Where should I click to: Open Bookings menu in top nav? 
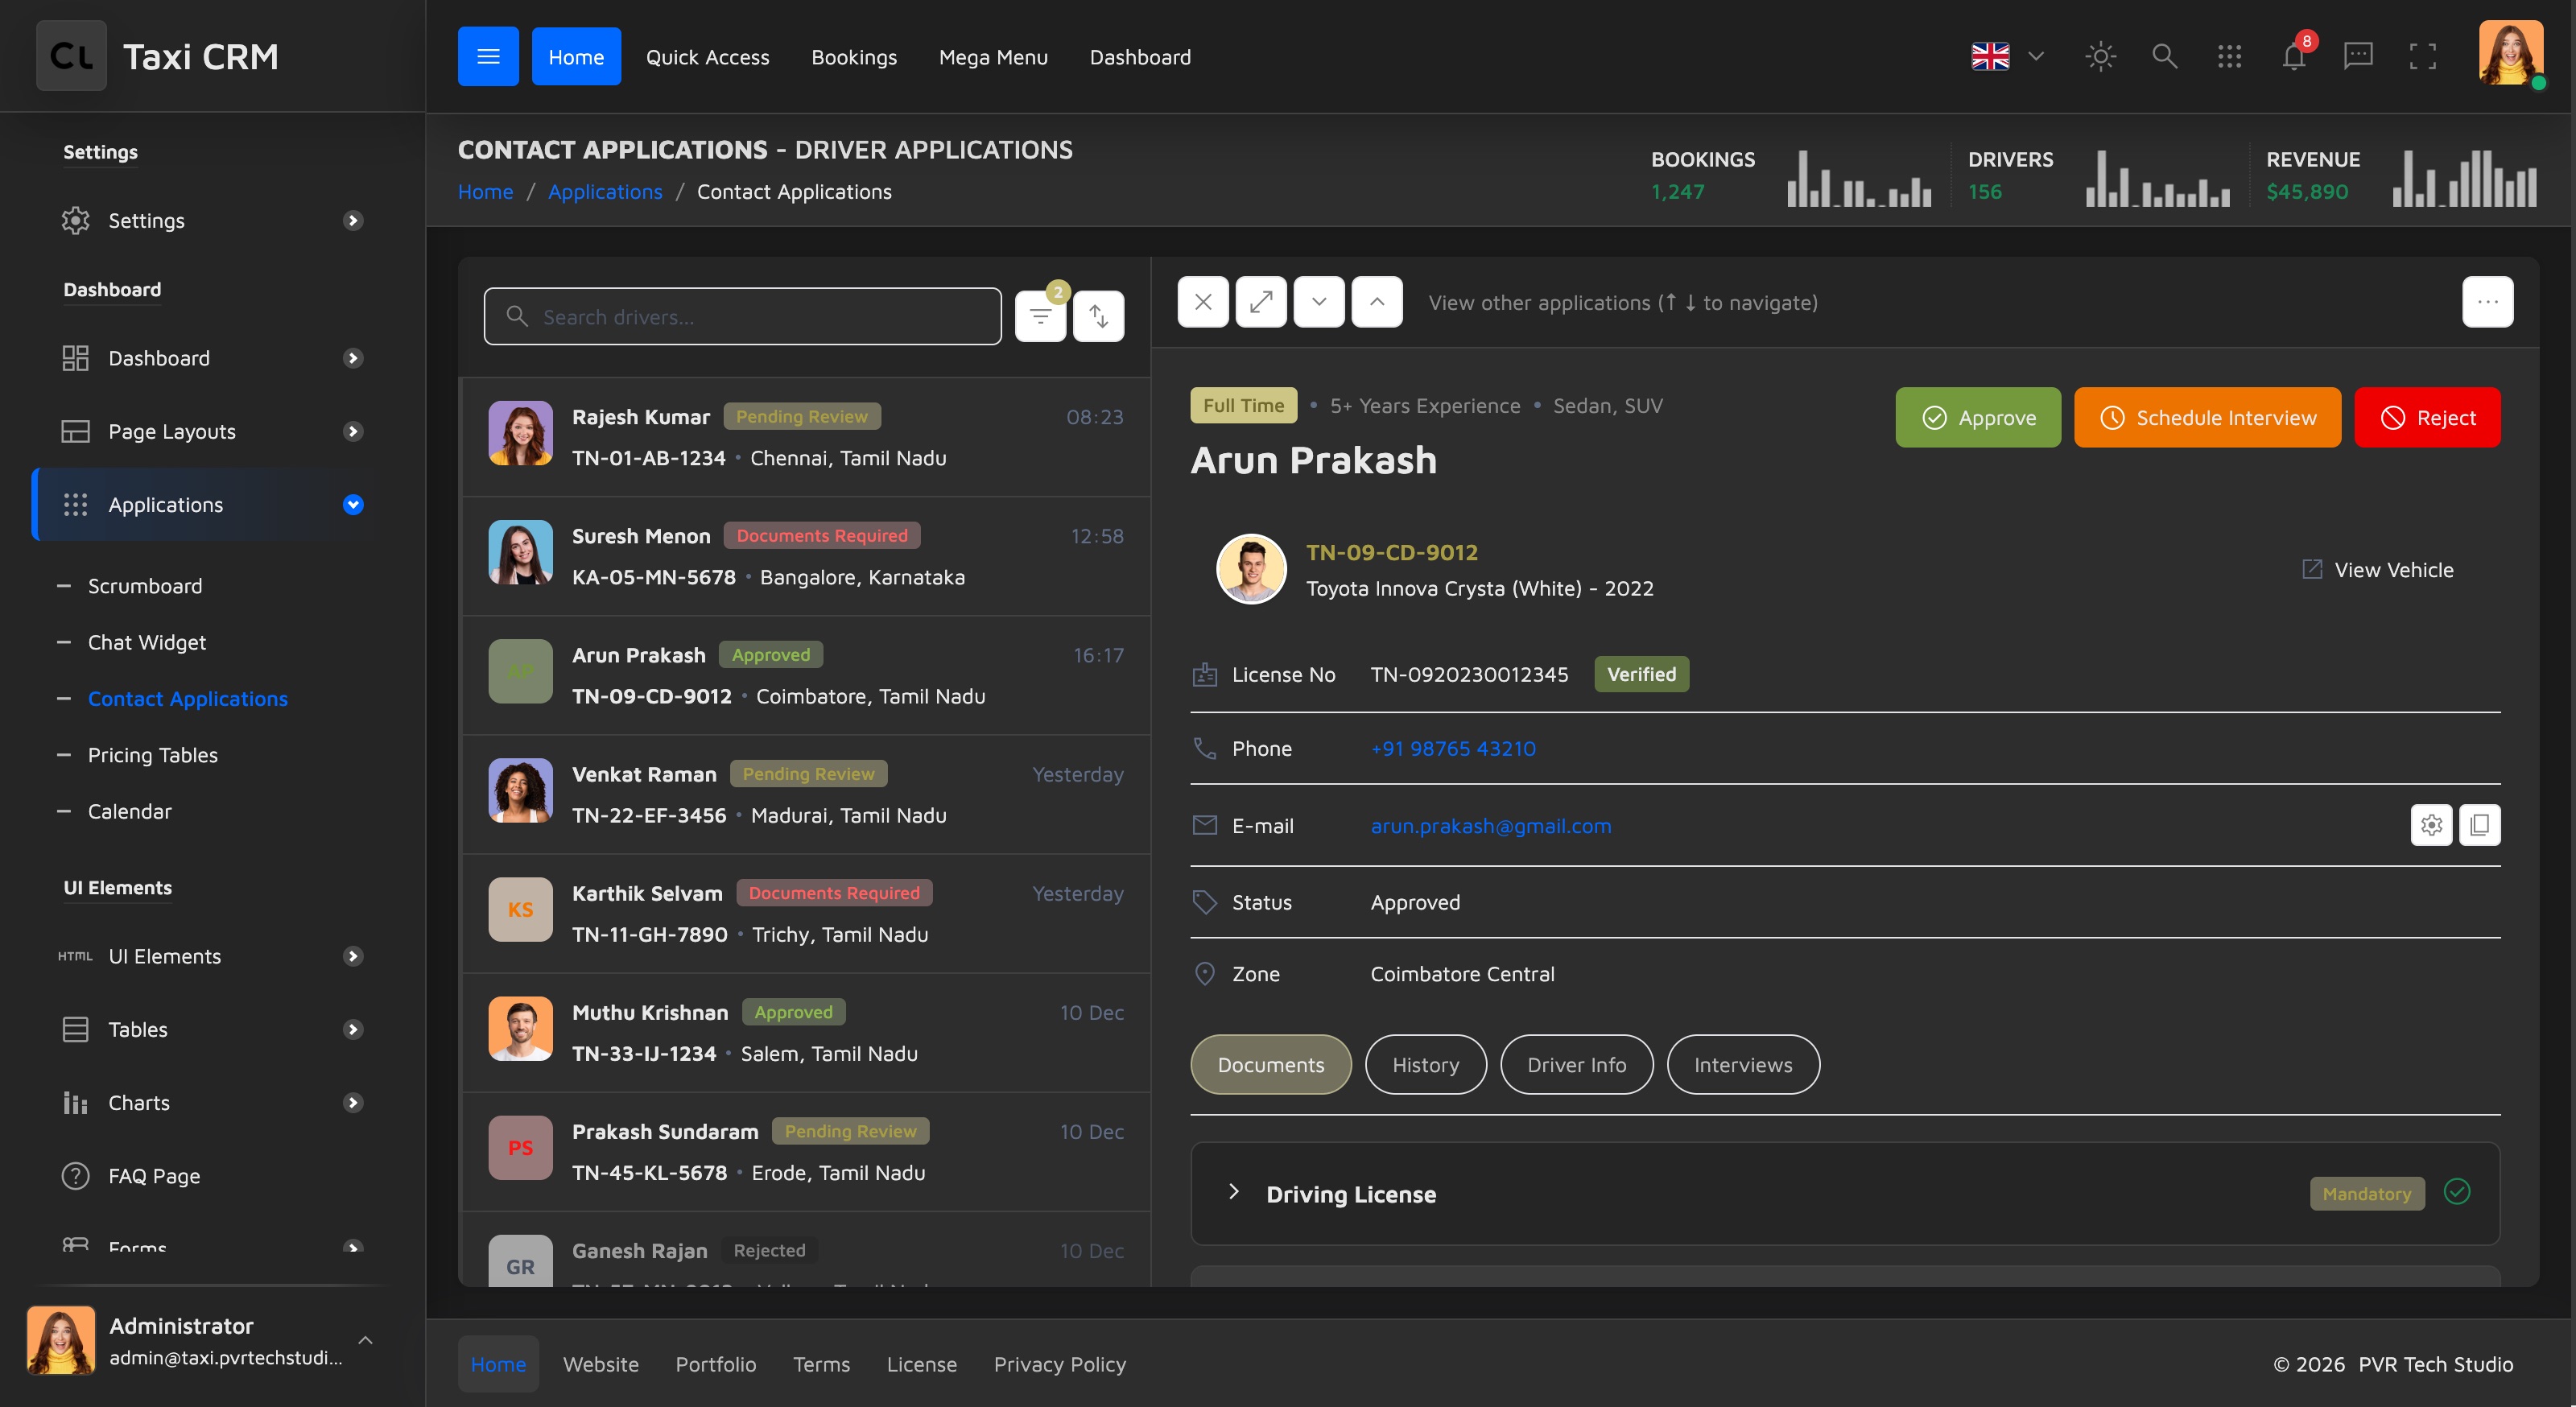pos(854,57)
